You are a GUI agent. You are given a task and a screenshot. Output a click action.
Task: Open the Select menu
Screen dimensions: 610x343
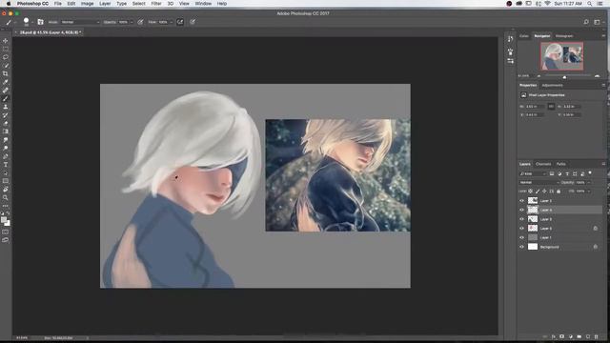tap(138, 4)
